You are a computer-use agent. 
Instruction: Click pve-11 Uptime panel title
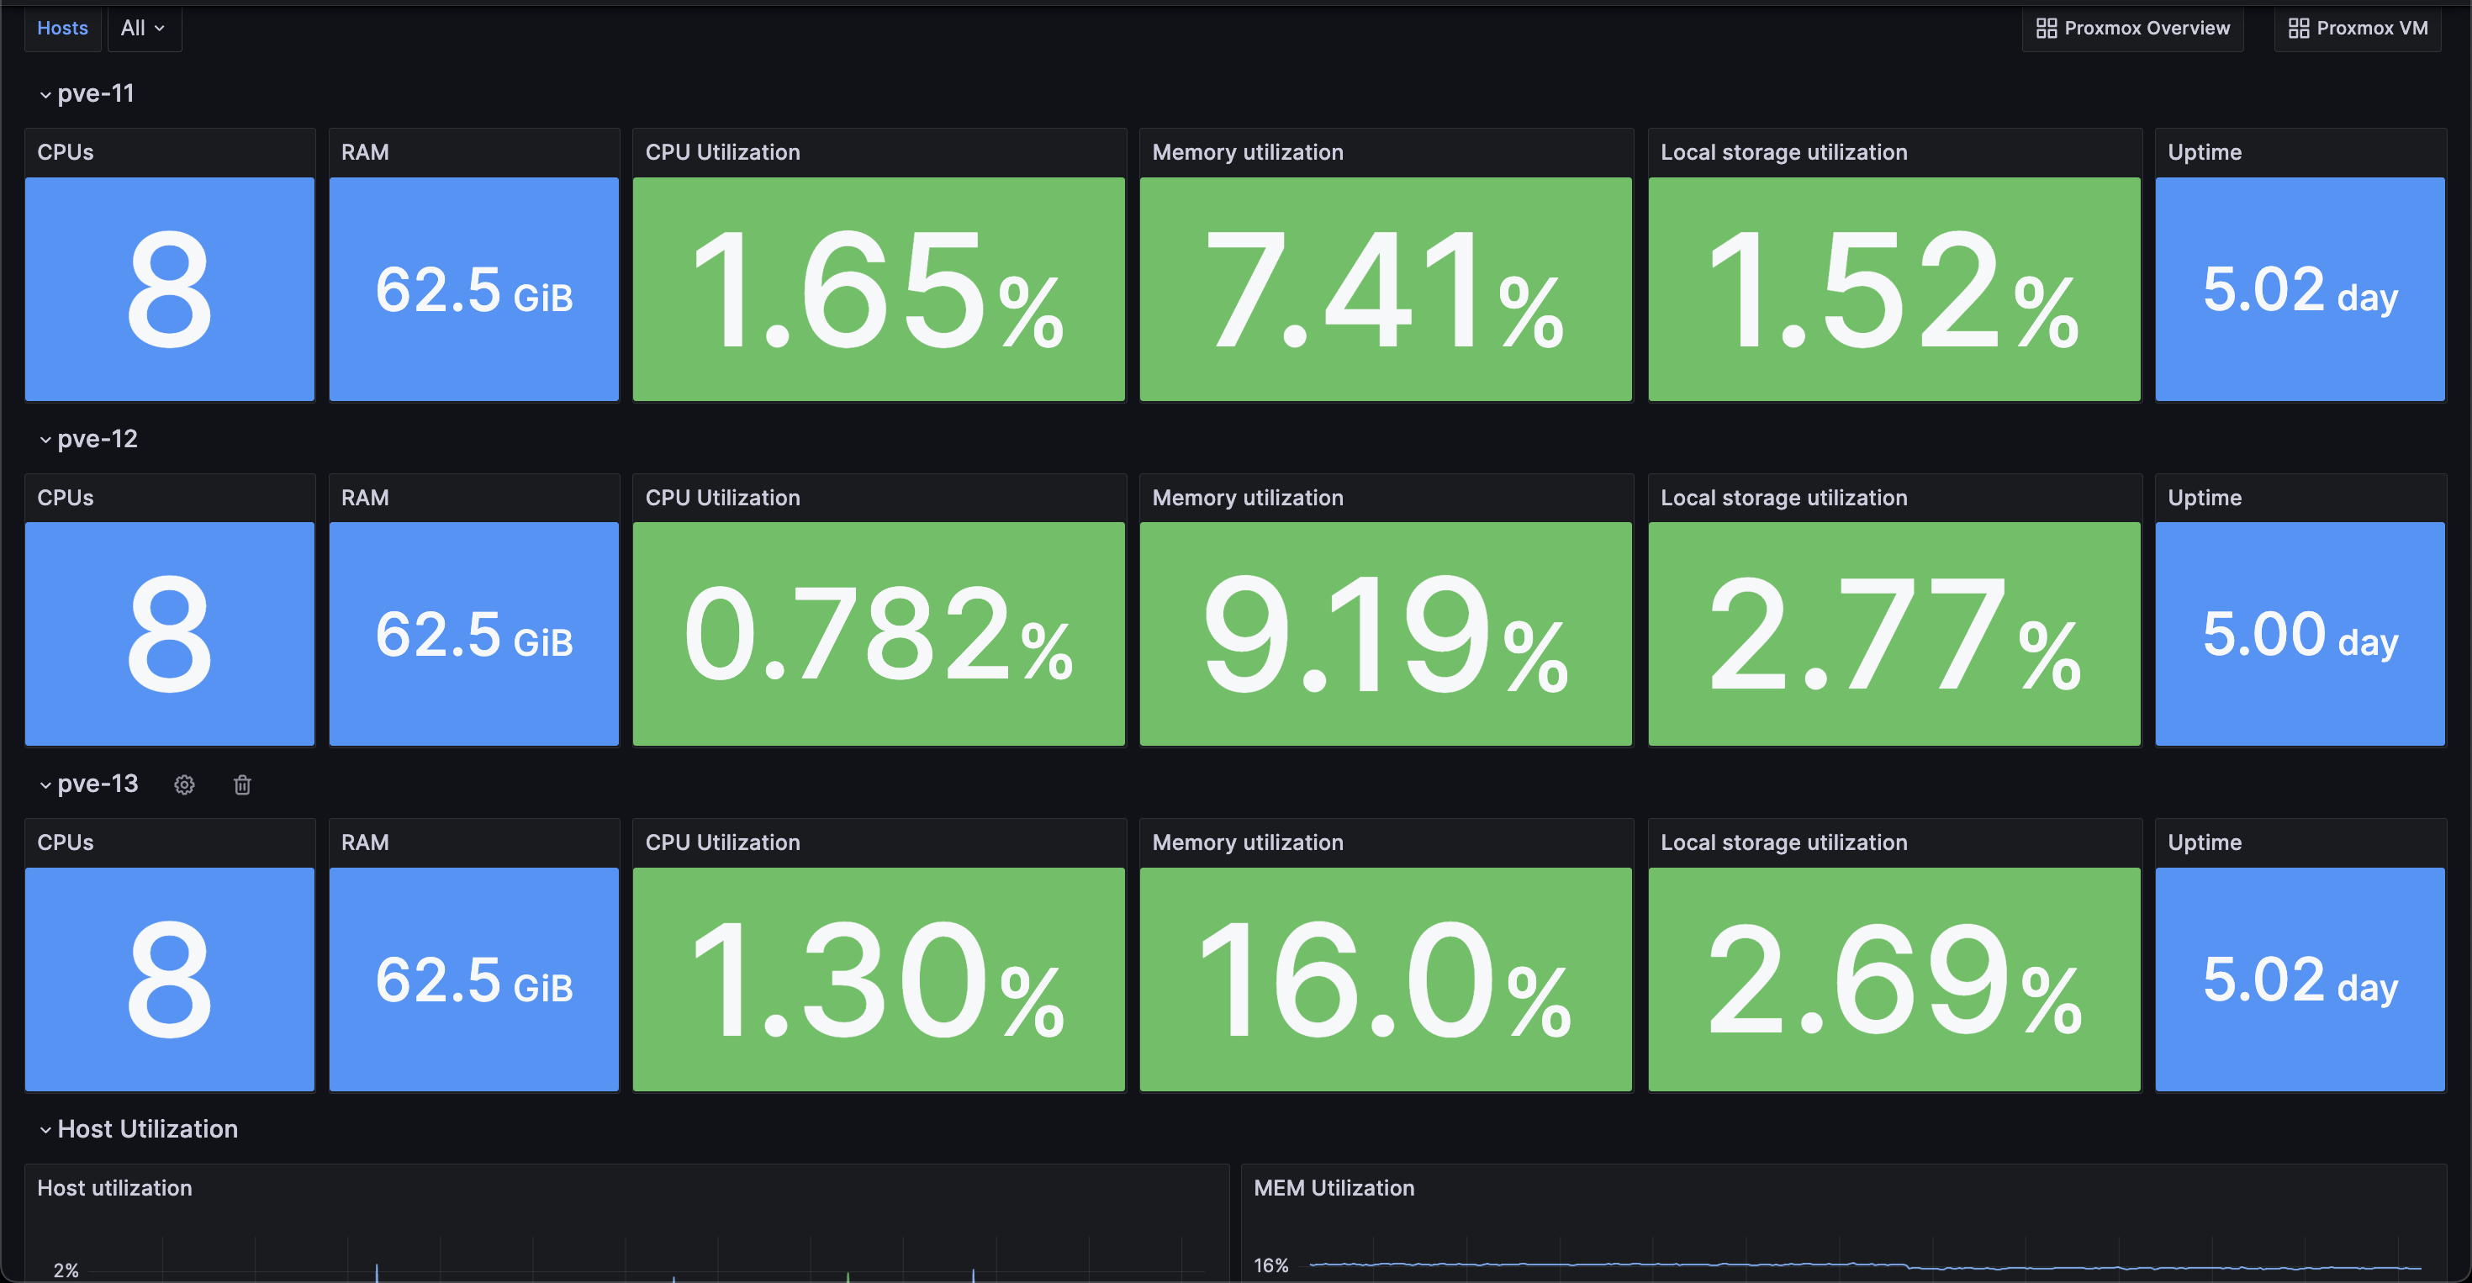[2203, 151]
